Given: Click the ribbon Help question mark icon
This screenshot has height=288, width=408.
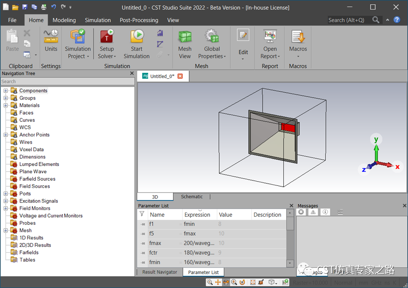Looking at the screenshot, I should click(x=397, y=20).
